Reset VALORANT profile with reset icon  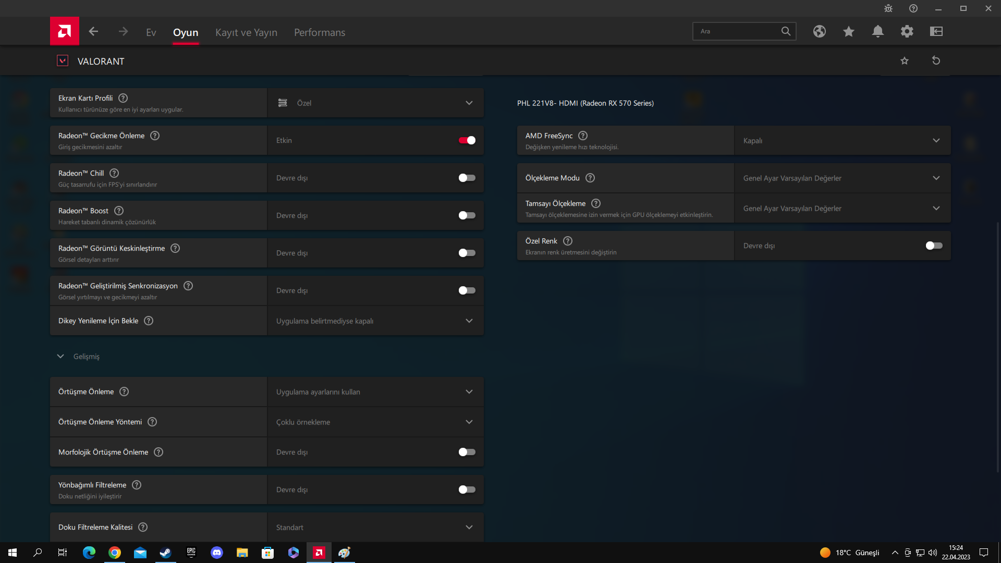[x=936, y=60]
